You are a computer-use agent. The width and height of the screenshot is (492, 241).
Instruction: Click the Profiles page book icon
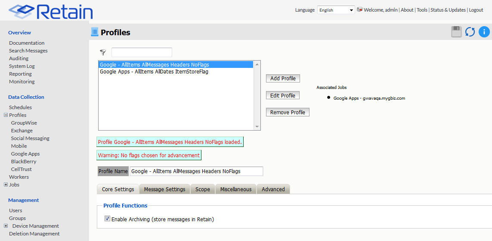point(94,32)
